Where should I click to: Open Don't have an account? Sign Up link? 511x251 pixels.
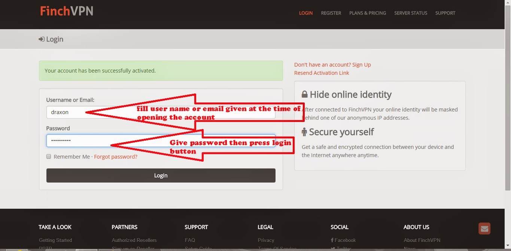pos(332,65)
